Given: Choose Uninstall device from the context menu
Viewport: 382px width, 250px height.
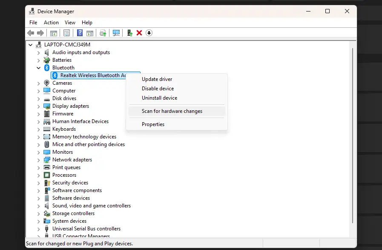Looking at the screenshot, I should tap(160, 98).
